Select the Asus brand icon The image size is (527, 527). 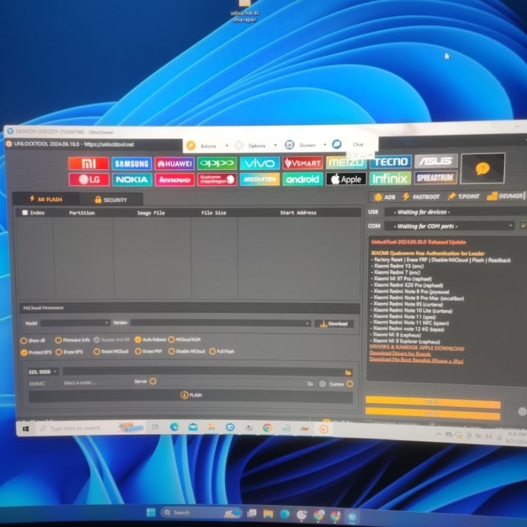click(x=436, y=161)
